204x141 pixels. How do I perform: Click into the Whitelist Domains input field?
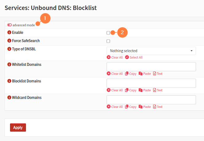click(151, 67)
